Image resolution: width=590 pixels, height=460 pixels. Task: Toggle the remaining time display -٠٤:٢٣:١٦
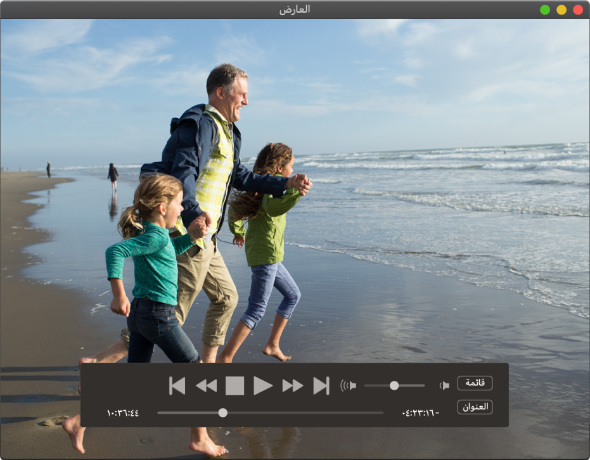tap(421, 413)
